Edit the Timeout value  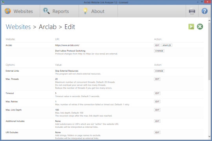[157, 93]
